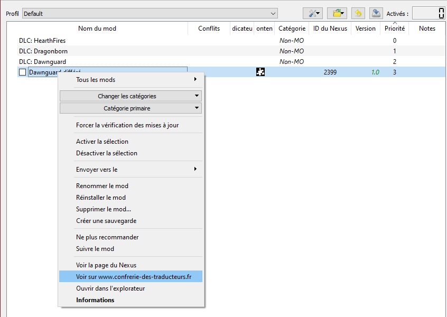Choose Forcer la vérification des mises à jour

127,125
